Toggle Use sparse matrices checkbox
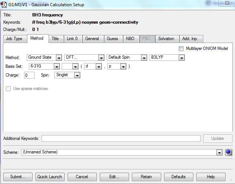The width and height of the screenshot is (235, 184). pos(8,89)
